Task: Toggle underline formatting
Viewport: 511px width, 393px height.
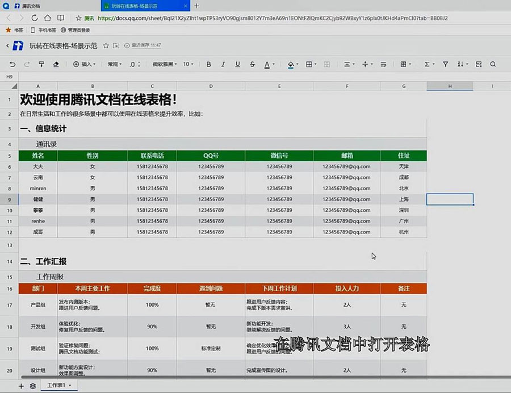Action: click(237, 64)
